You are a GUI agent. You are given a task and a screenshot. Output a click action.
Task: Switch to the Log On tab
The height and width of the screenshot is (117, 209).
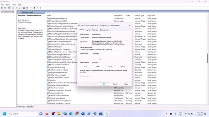click(88, 30)
